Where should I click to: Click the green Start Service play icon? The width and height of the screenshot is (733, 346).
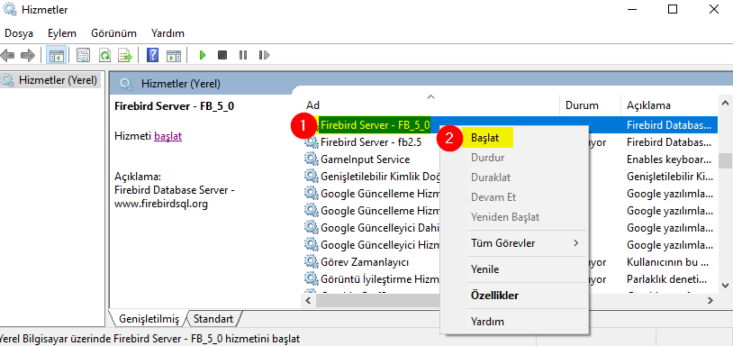click(x=203, y=55)
